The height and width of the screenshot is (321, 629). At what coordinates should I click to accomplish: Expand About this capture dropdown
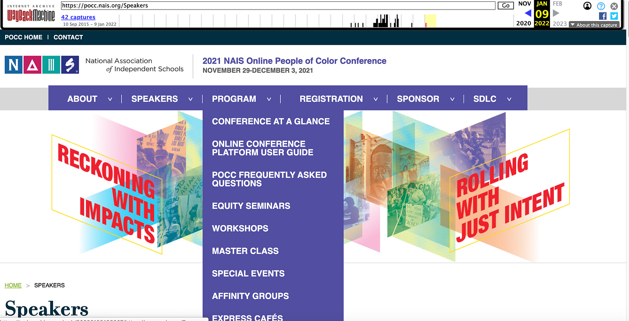(x=594, y=25)
